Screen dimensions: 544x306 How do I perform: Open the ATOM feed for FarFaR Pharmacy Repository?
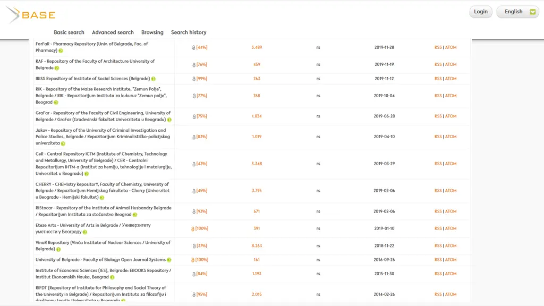(450, 47)
